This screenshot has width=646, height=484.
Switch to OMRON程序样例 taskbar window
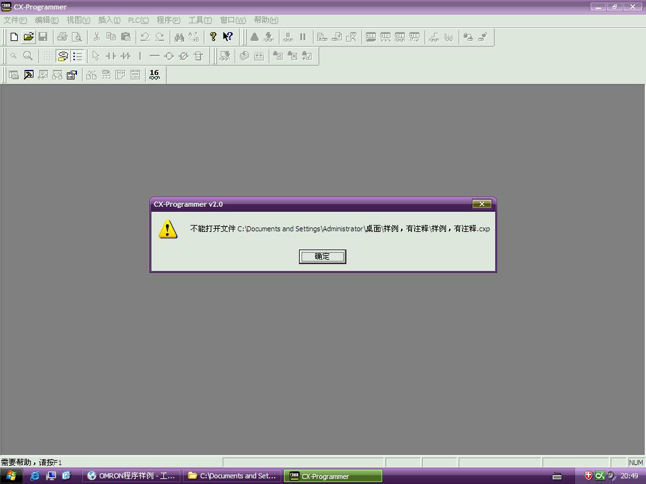click(x=131, y=476)
